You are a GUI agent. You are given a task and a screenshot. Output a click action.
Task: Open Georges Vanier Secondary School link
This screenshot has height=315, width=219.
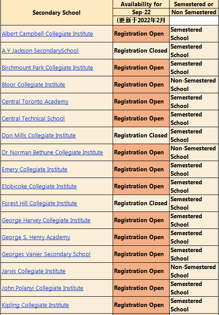[46, 254]
